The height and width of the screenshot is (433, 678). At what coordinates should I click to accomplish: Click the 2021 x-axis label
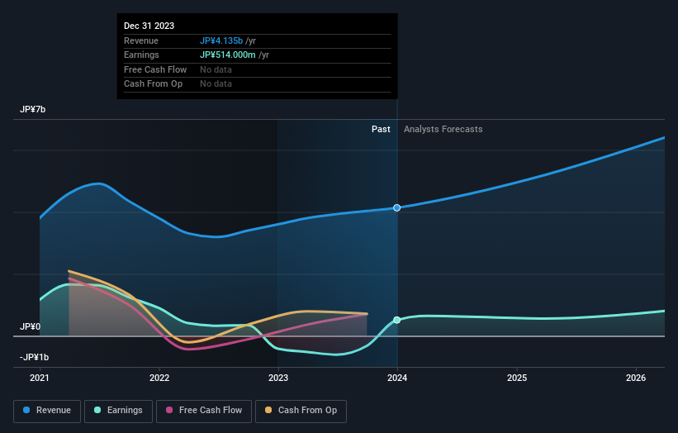tap(40, 378)
